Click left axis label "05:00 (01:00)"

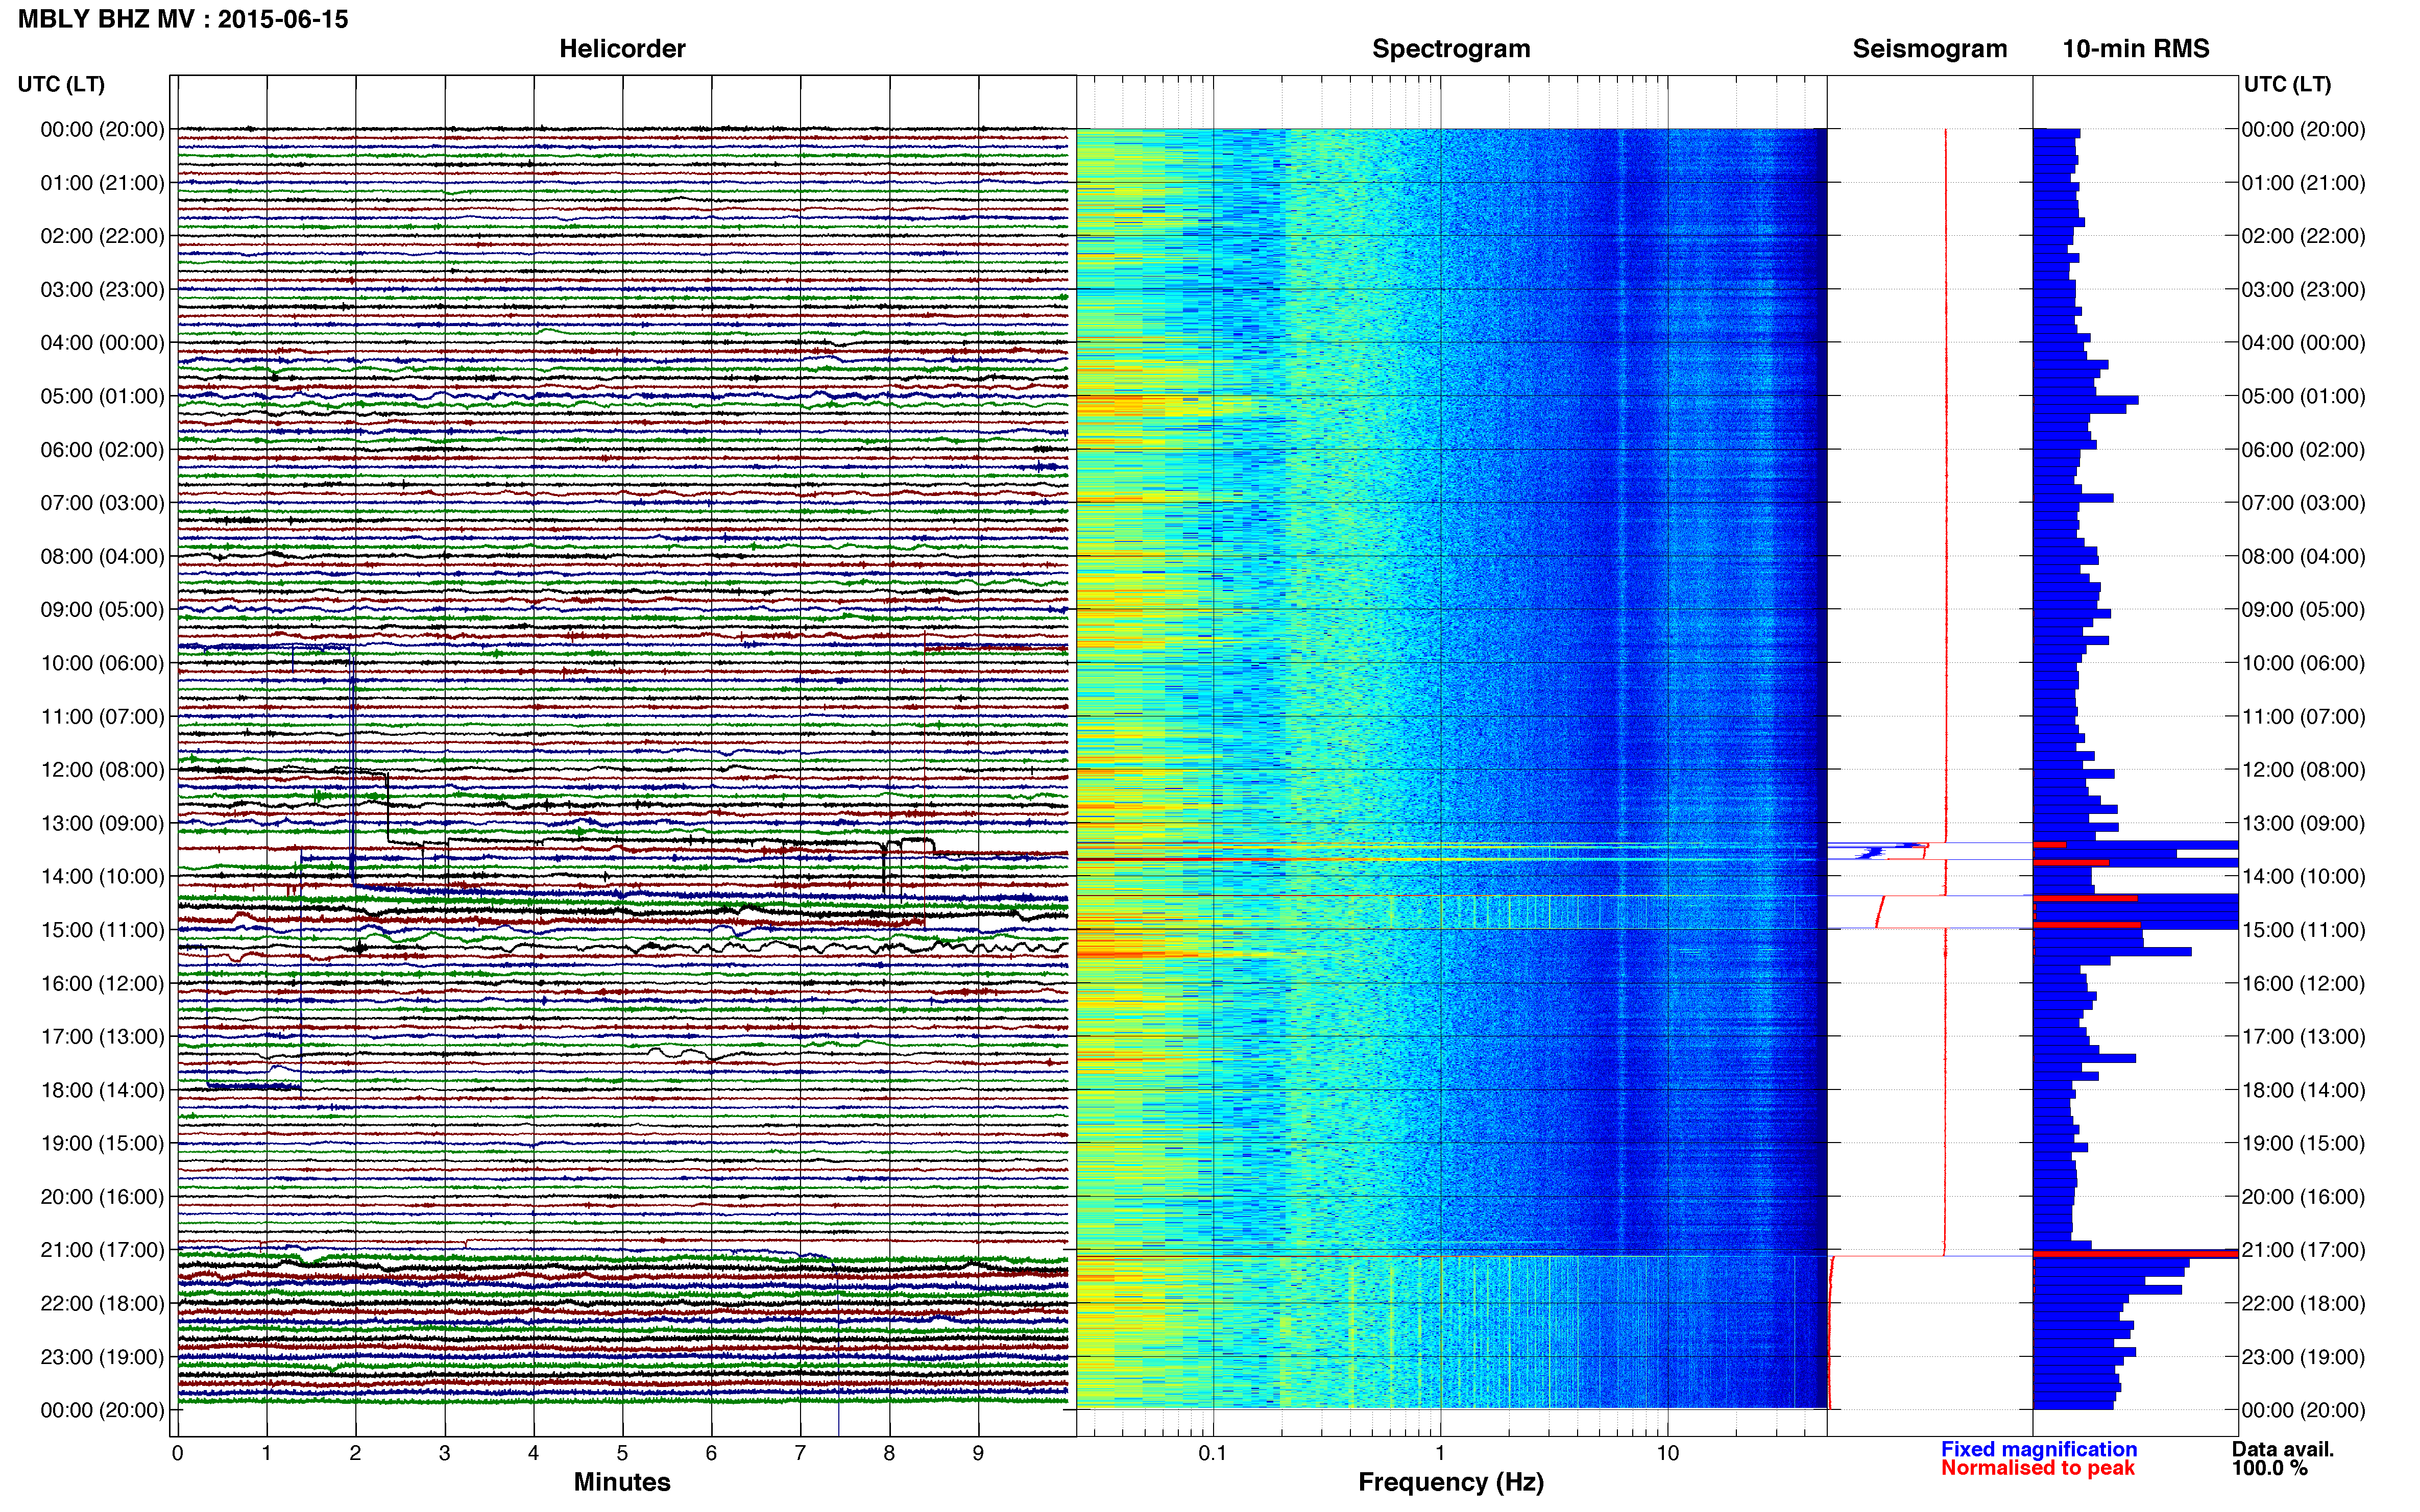pos(102,396)
